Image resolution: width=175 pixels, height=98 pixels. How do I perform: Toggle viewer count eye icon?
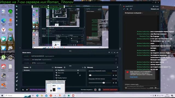[x=154, y=6]
